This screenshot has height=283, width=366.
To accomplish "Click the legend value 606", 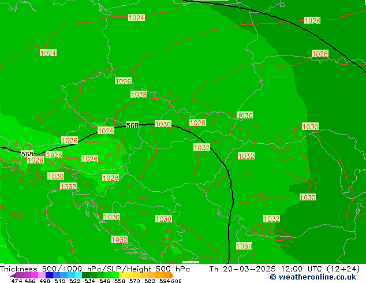I will tap(175, 281).
